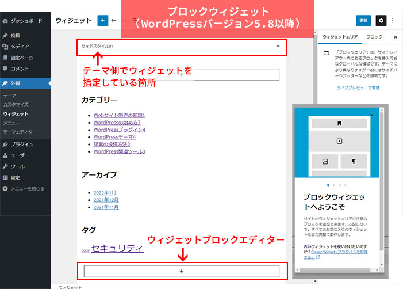Go to the second welcome guide page dot
The width and height of the screenshot is (403, 289).
pos(334,185)
